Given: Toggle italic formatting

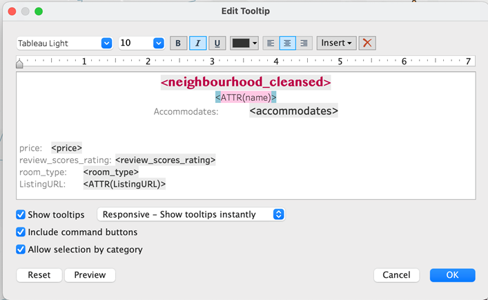Looking at the screenshot, I should (x=197, y=43).
